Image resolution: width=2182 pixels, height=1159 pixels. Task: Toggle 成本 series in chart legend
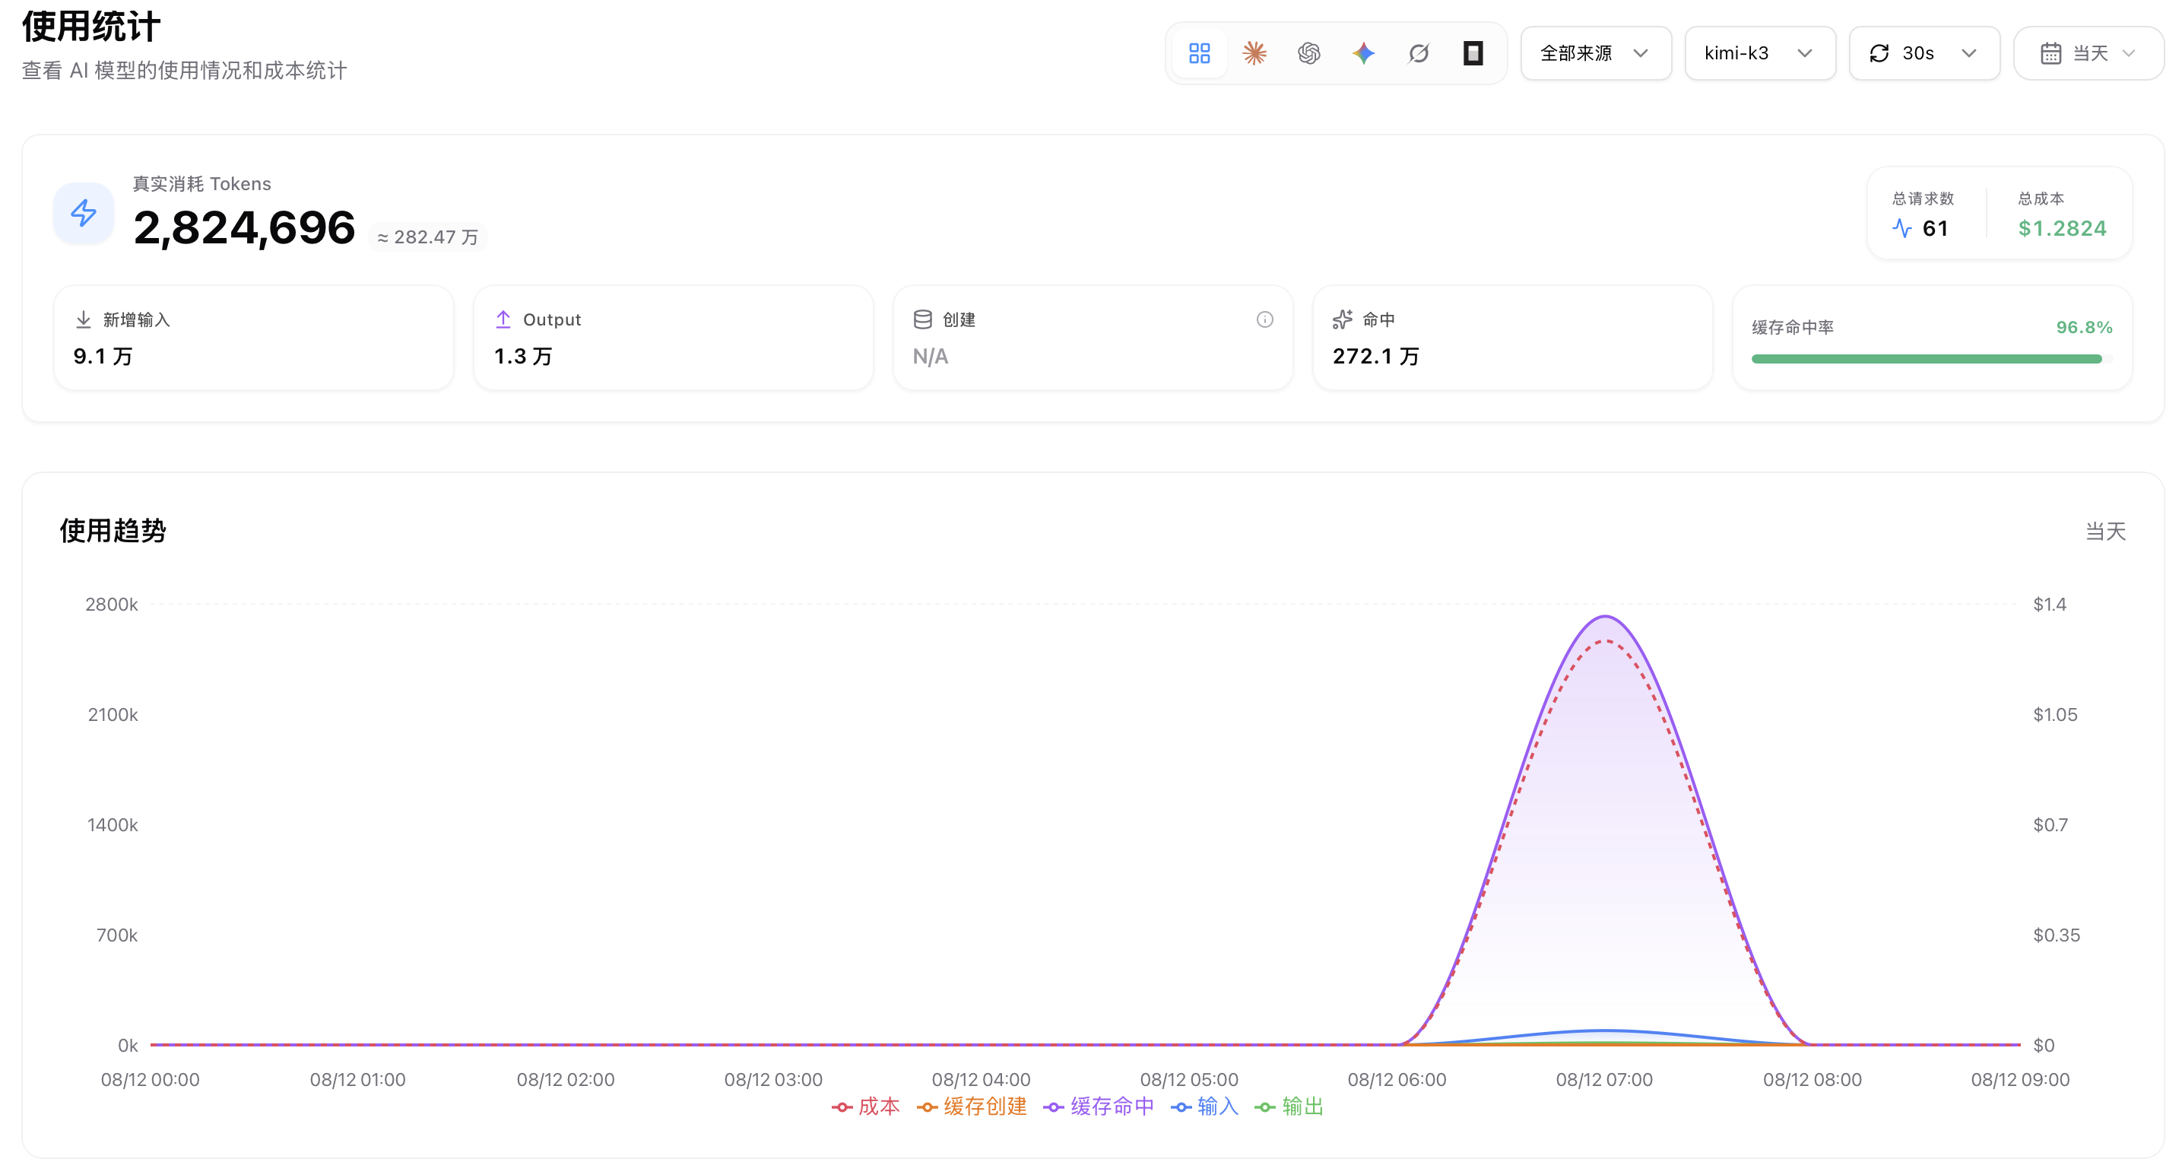(866, 1107)
